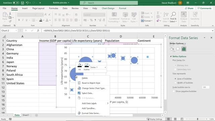Click the mini toolbar Fill icon
The height and width of the screenshot is (121, 215).
point(80,65)
